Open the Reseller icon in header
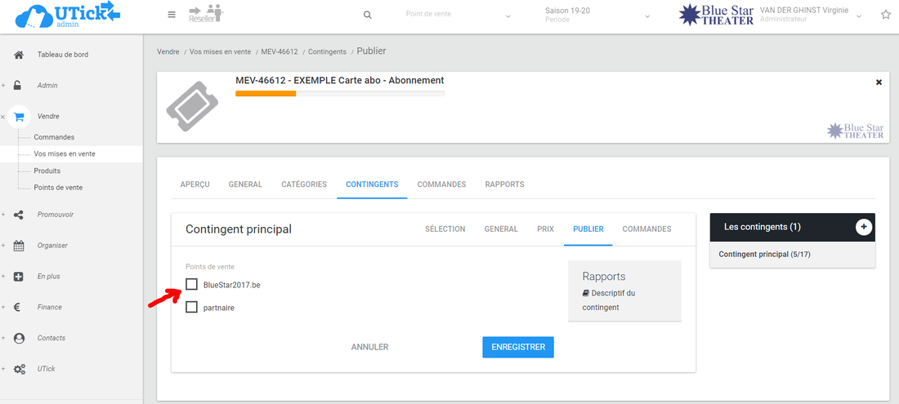The width and height of the screenshot is (899, 404). (x=205, y=14)
